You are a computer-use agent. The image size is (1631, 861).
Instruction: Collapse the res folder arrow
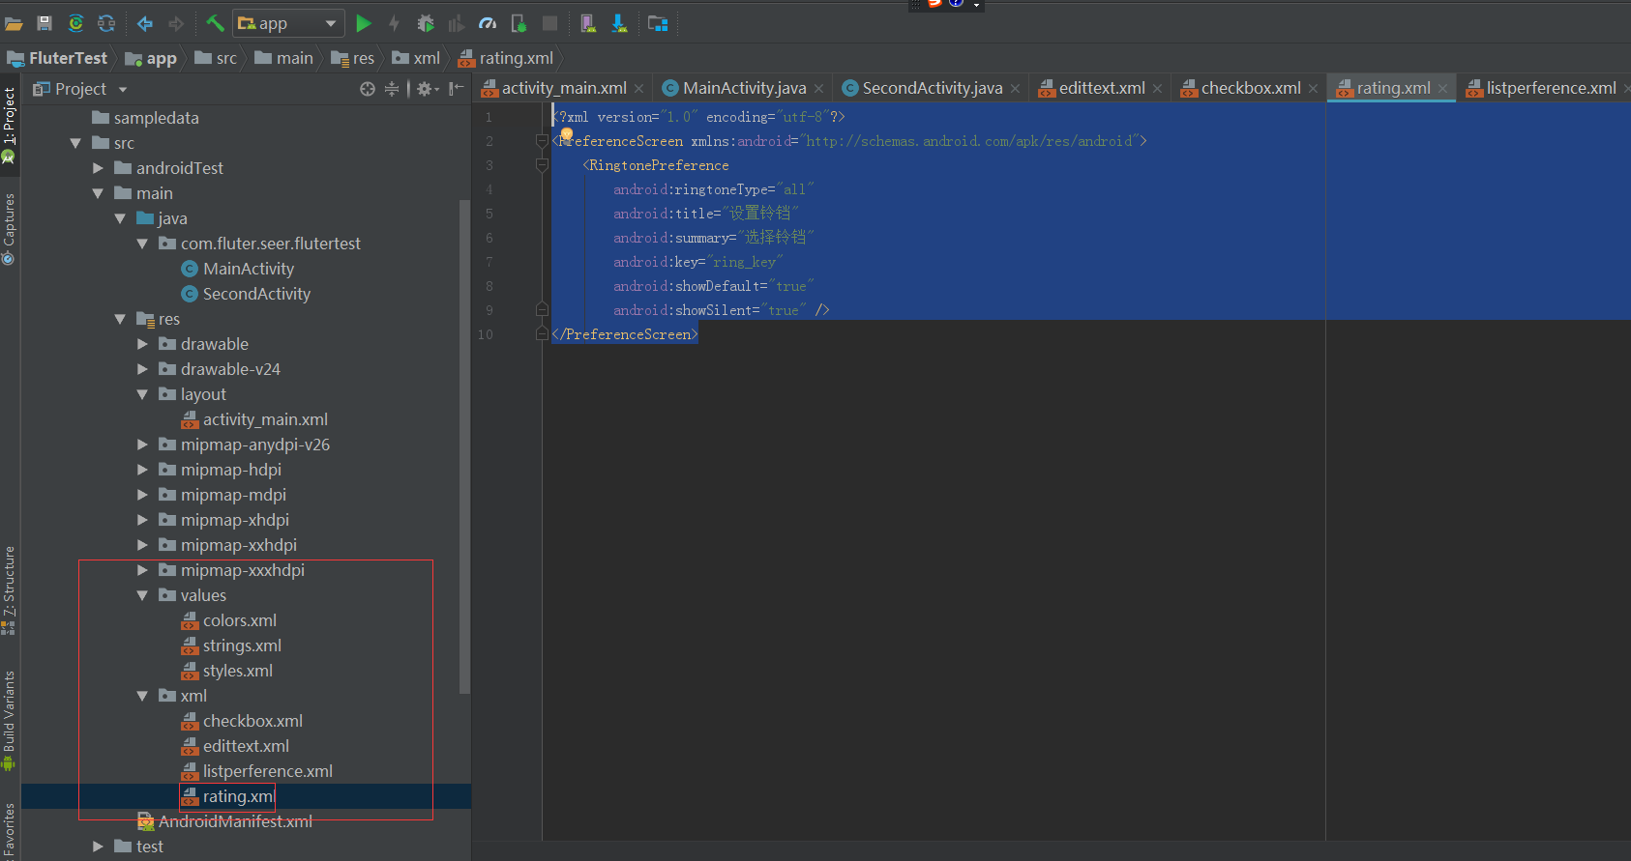click(x=120, y=319)
